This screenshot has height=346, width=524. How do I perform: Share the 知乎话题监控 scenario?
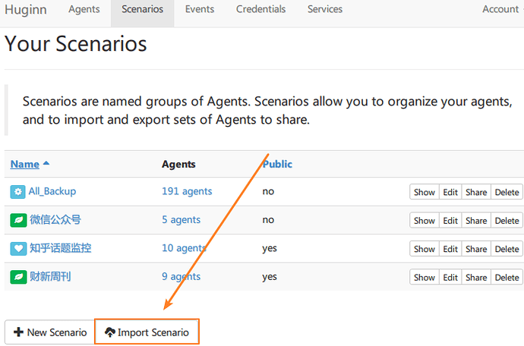(x=476, y=249)
